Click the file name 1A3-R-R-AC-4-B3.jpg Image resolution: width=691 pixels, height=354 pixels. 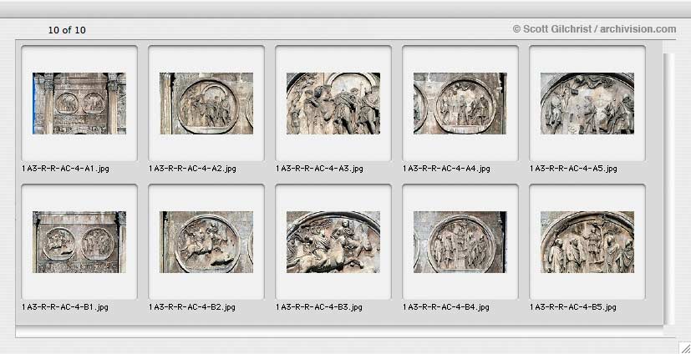click(x=319, y=307)
